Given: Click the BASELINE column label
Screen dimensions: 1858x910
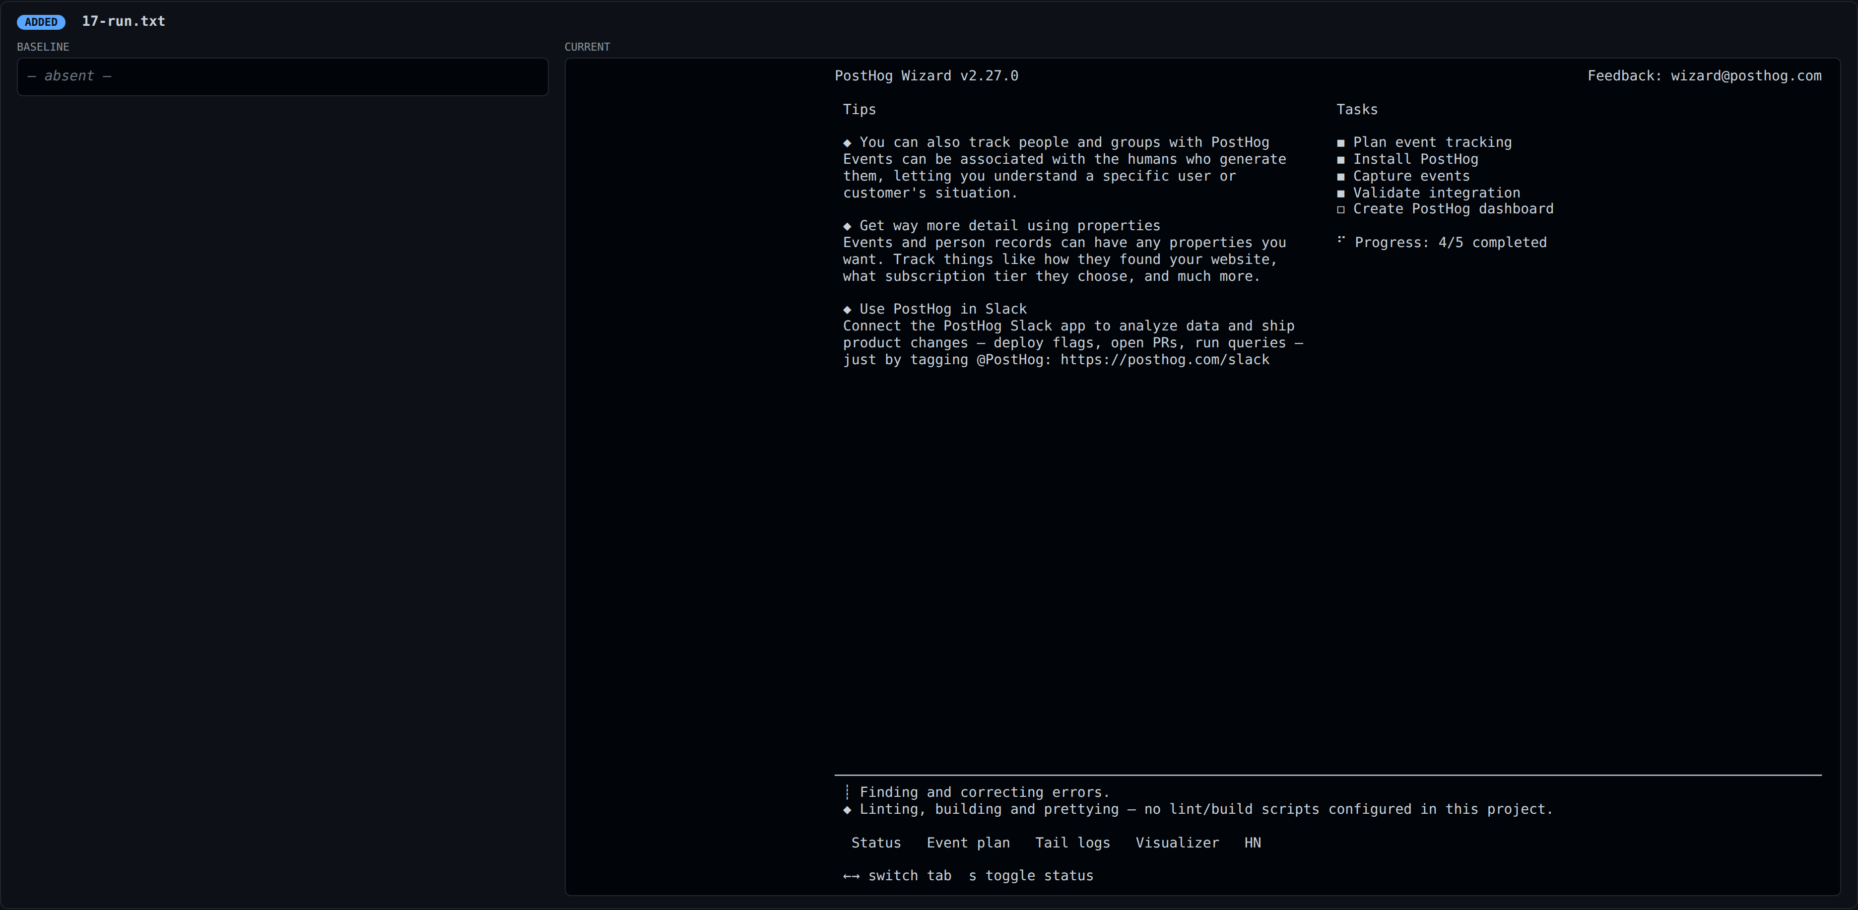Looking at the screenshot, I should coord(43,47).
